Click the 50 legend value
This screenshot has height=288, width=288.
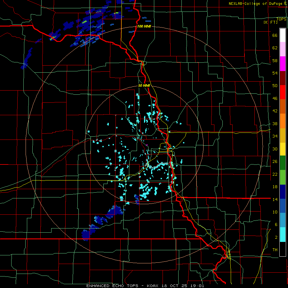(275, 86)
